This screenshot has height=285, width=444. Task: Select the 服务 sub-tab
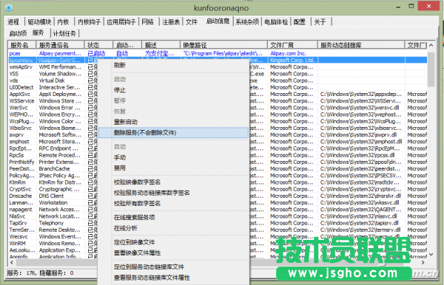pos(38,32)
